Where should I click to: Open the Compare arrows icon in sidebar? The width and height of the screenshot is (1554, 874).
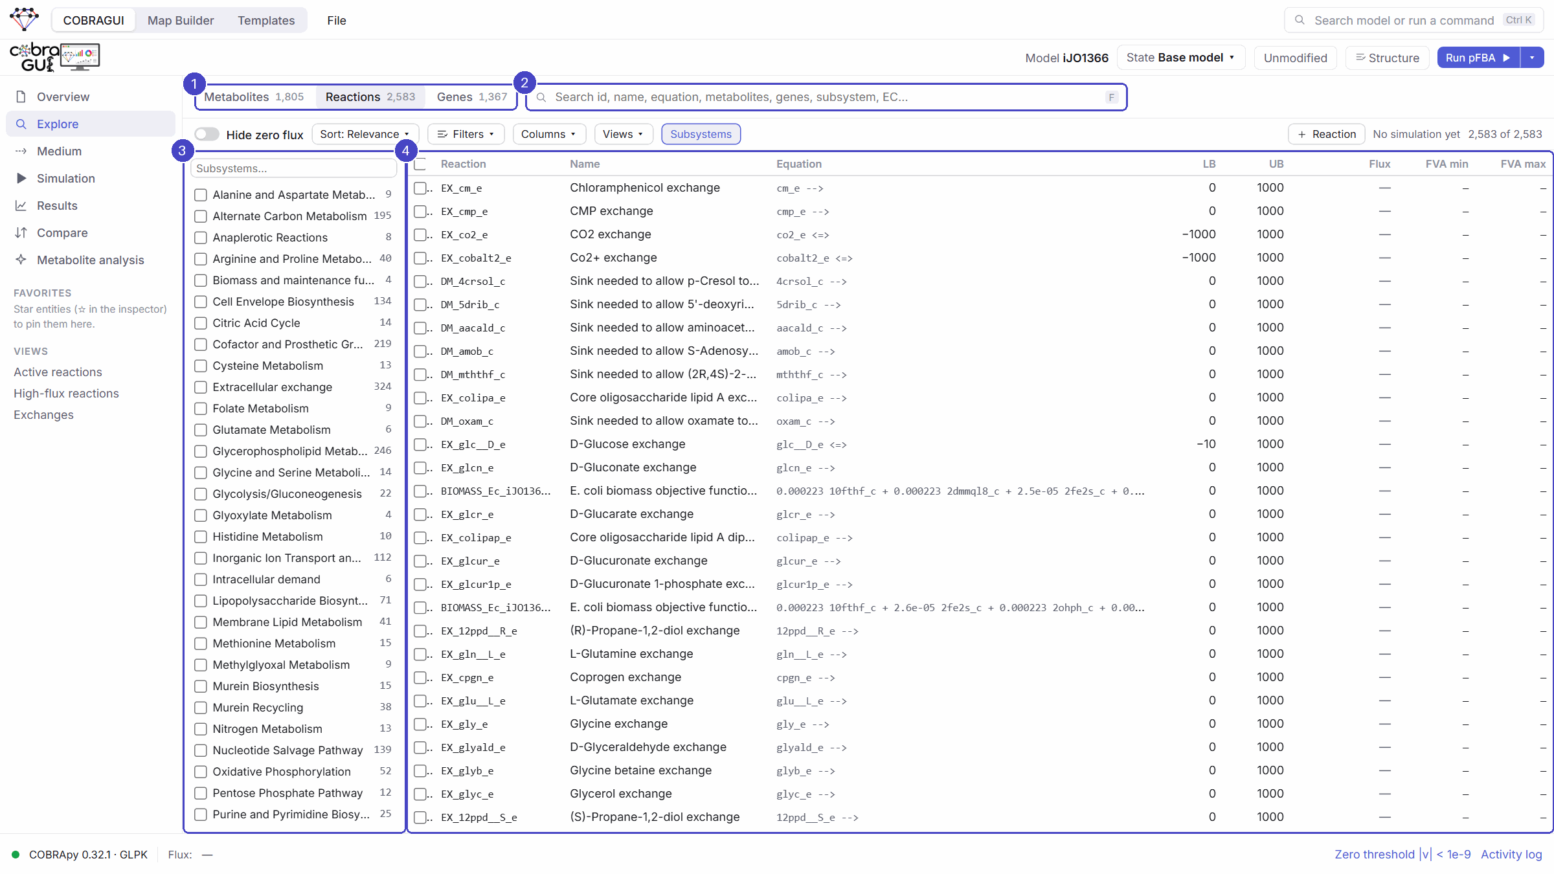pos(21,232)
